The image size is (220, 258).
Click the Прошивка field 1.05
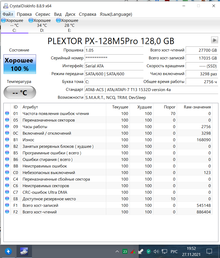click(114, 50)
